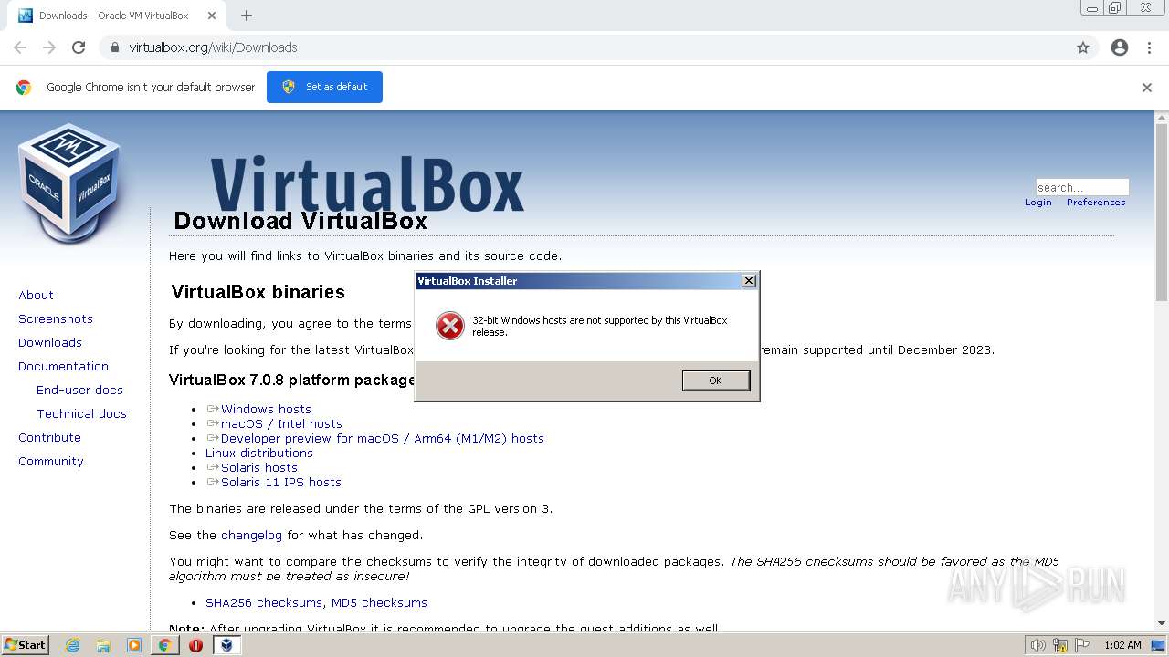Image resolution: width=1169 pixels, height=657 pixels.
Task: Open network status tray icon
Action: point(1060,645)
